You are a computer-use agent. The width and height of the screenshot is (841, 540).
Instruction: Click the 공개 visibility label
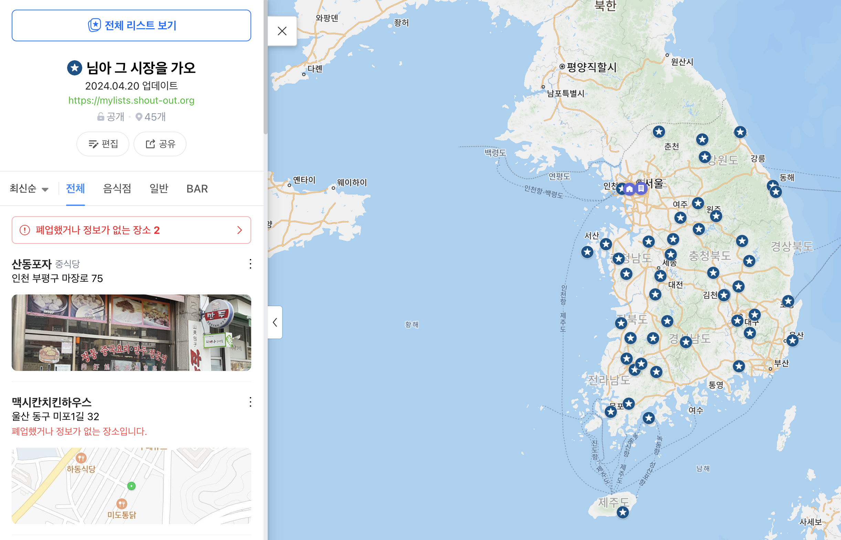point(111,117)
